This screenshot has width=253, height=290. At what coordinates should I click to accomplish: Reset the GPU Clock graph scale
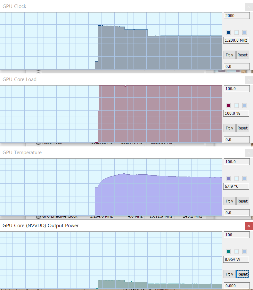point(242,55)
